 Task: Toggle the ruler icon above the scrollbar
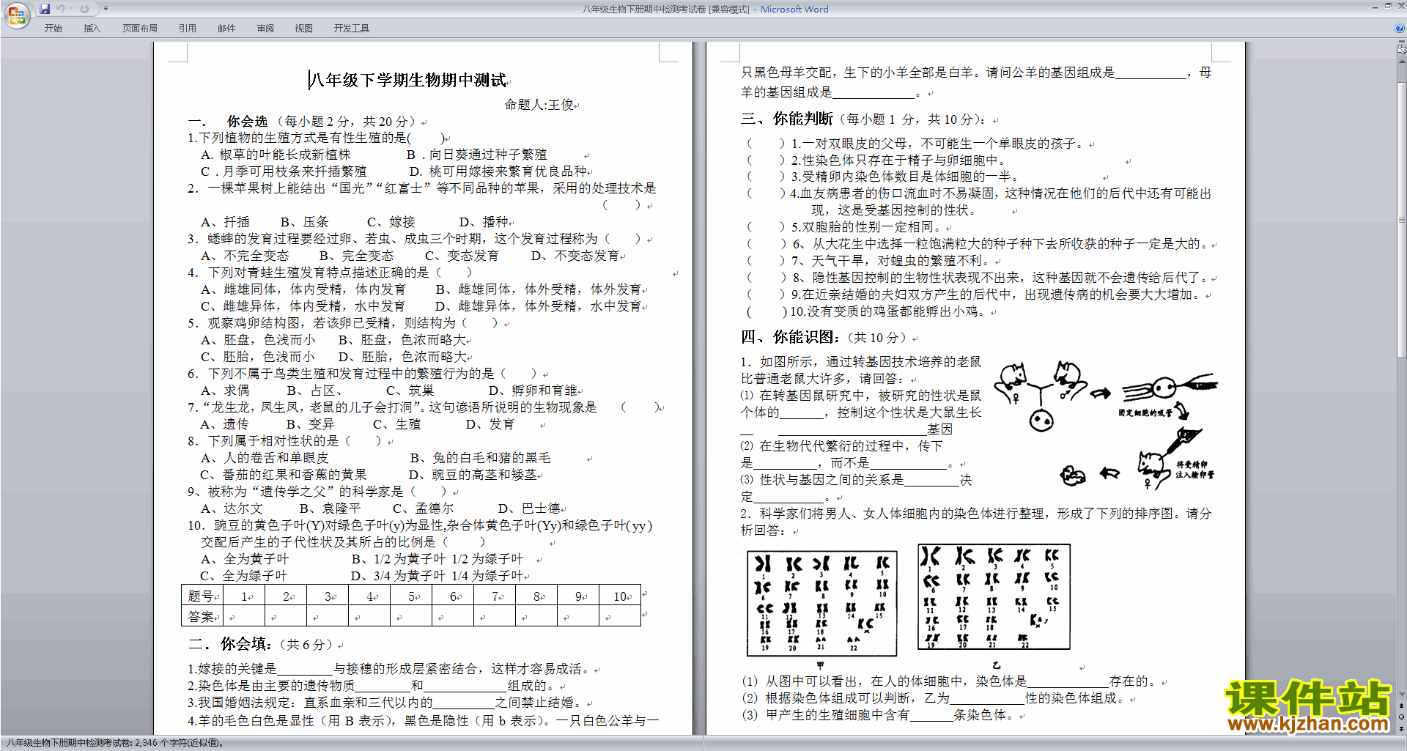[1401, 50]
